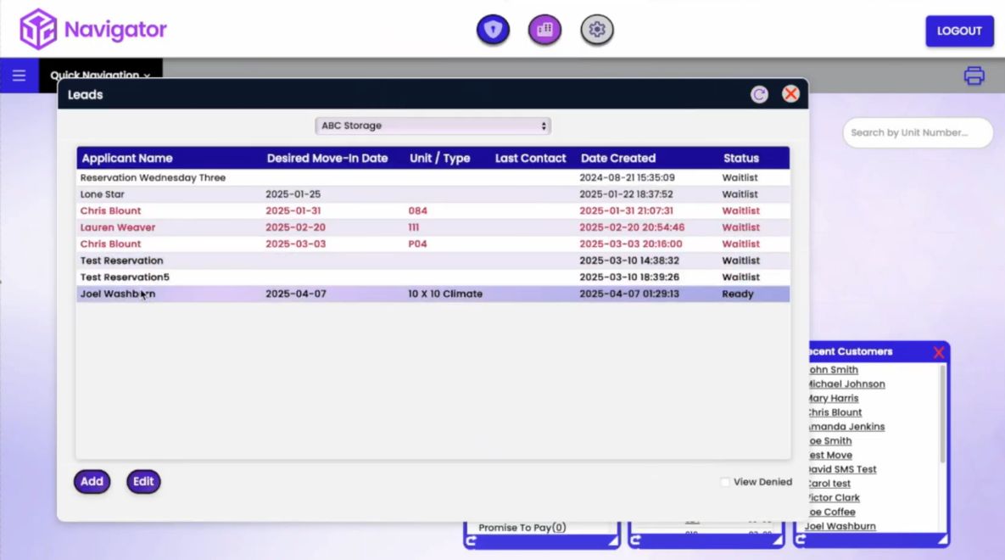Click the Search by Unit Number field

click(x=917, y=132)
